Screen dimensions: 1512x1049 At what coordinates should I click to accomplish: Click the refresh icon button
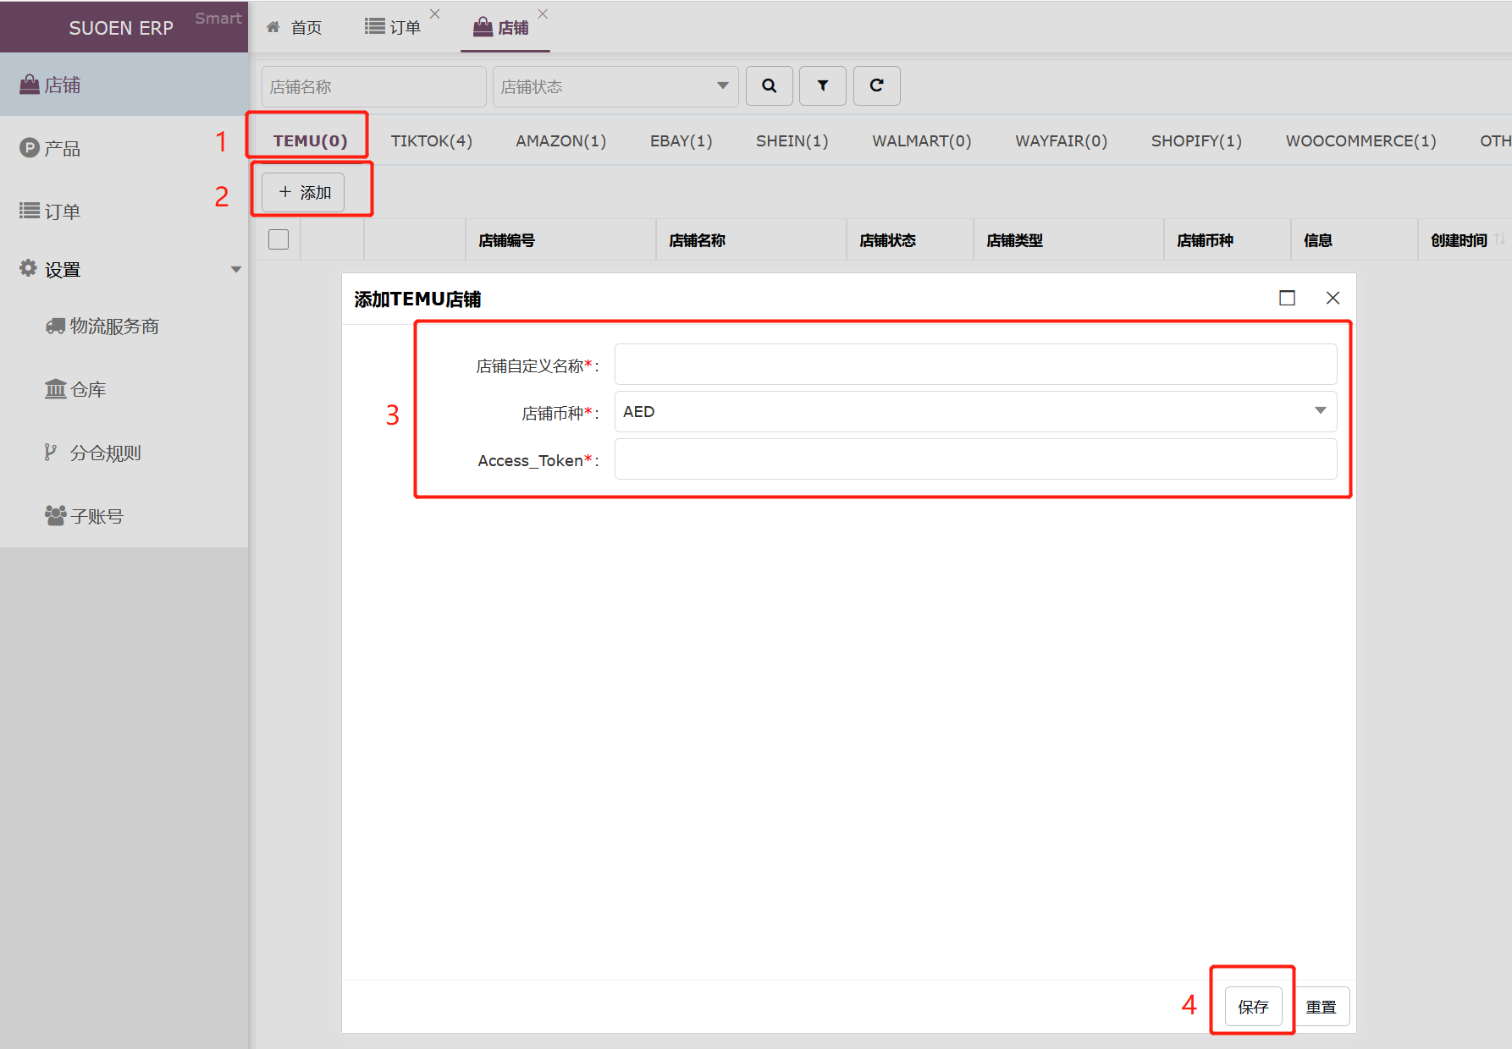tap(876, 85)
